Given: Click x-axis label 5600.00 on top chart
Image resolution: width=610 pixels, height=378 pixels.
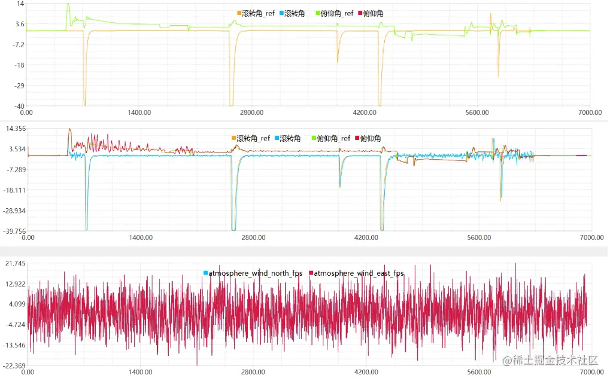Looking at the screenshot, I should click(x=477, y=112).
